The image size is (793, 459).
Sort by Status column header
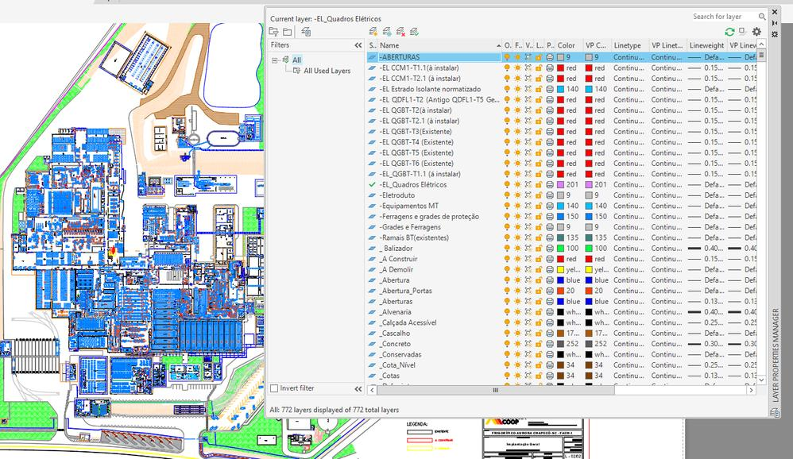(x=372, y=45)
